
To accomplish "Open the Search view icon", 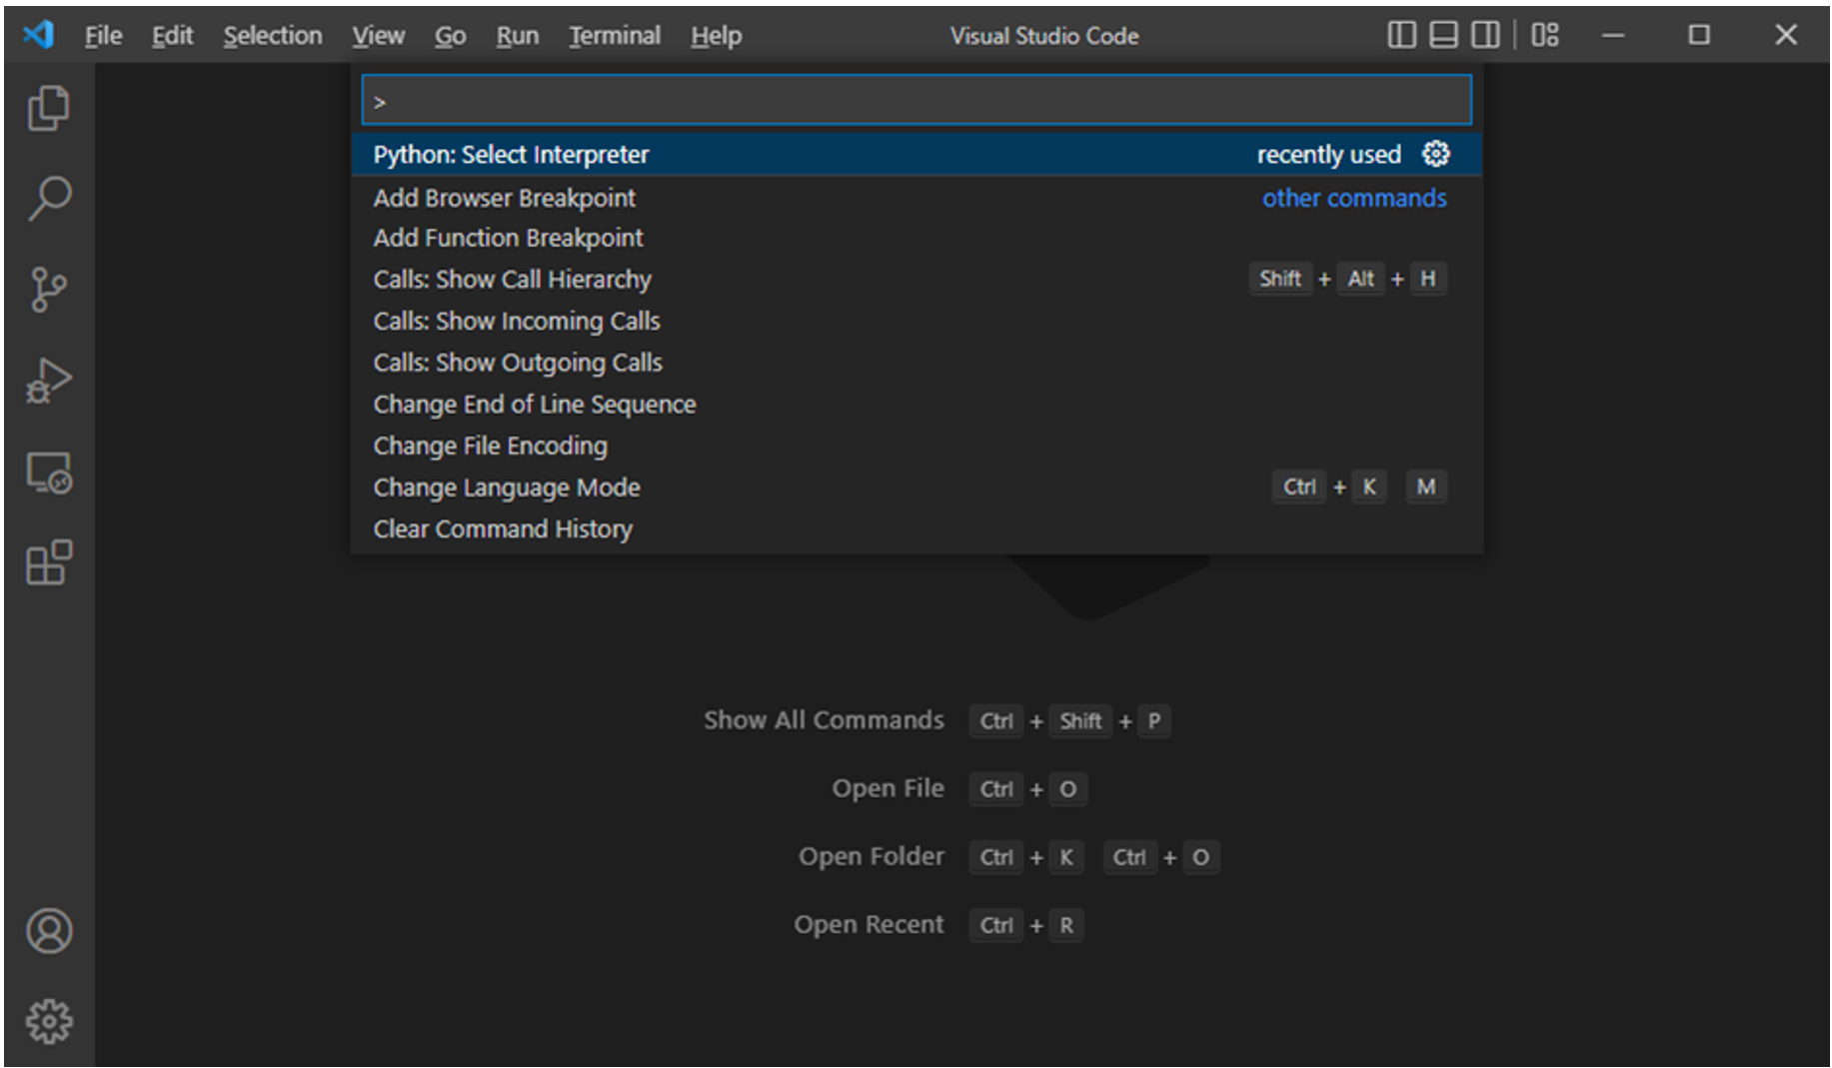I will coord(48,198).
